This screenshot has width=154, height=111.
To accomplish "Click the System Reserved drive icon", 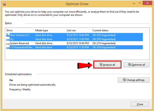I will point(8,44).
